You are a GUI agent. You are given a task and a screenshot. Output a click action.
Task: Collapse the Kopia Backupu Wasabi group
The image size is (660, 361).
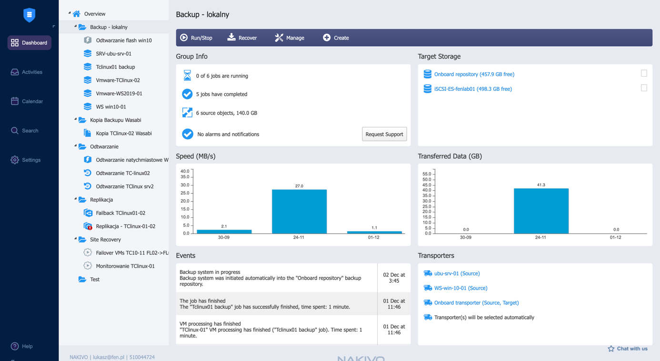(x=75, y=120)
